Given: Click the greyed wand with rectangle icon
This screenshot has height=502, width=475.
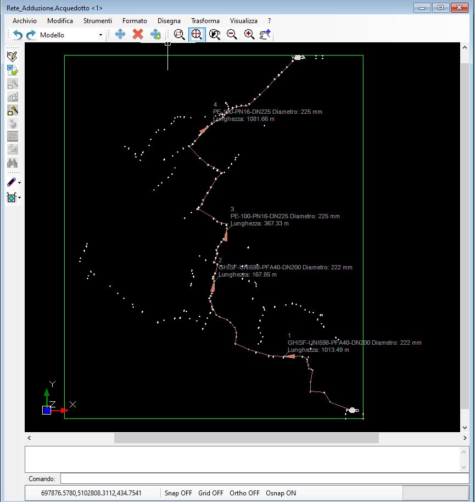Looking at the screenshot, I should pyautogui.click(x=13, y=84).
